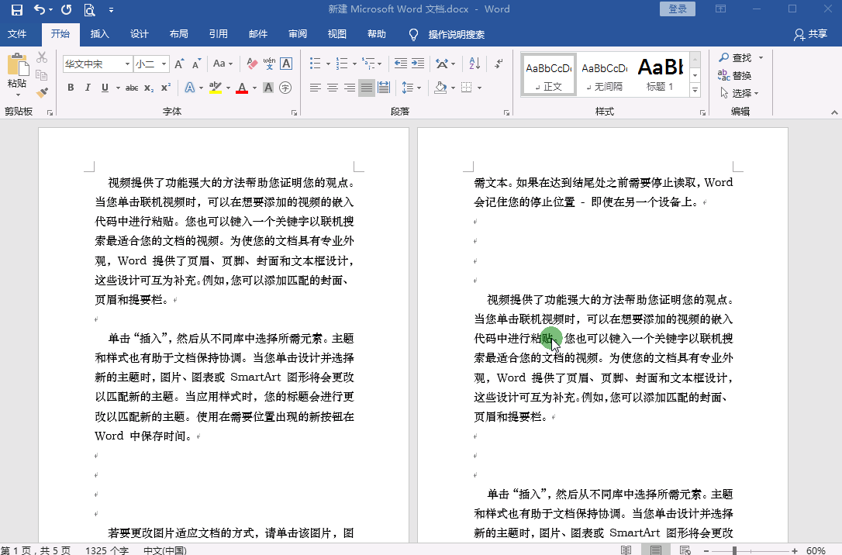Screen dimensions: 842x555
Task: Copy the selection using the copy icon
Action: point(42,75)
